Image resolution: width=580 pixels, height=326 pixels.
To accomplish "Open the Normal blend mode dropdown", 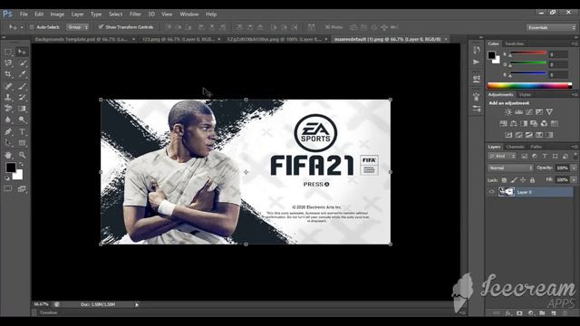I will click(510, 168).
